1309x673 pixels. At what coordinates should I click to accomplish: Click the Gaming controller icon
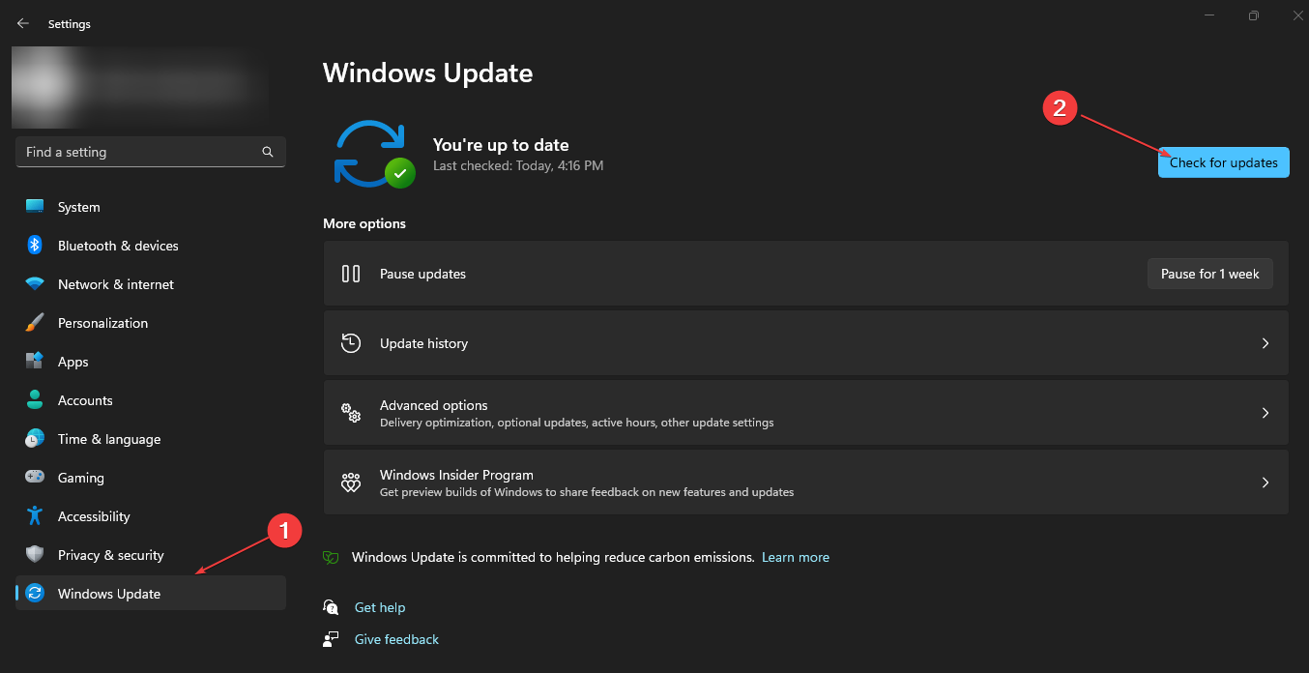35,478
